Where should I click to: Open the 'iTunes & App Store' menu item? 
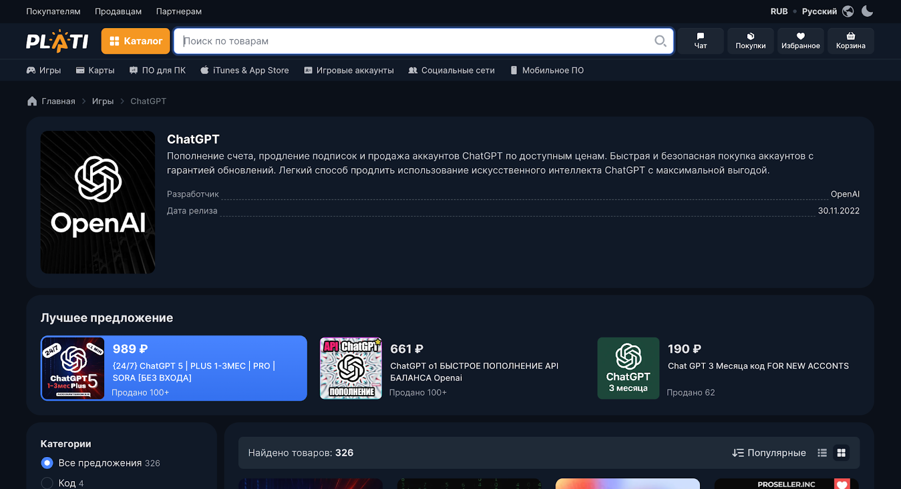pyautogui.click(x=244, y=70)
